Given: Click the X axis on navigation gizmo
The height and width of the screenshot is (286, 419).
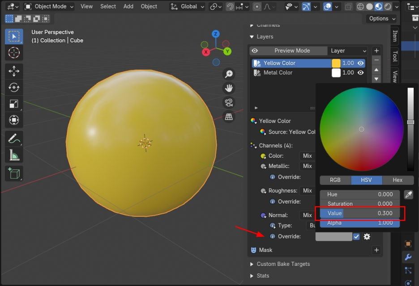Looking at the screenshot, I should 206,52.
